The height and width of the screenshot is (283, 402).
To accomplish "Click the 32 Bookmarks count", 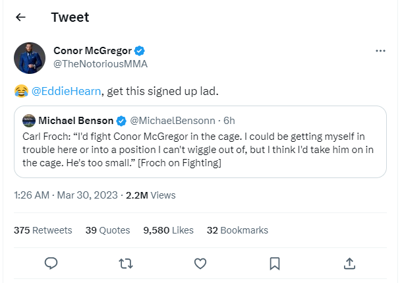I will [x=237, y=230].
